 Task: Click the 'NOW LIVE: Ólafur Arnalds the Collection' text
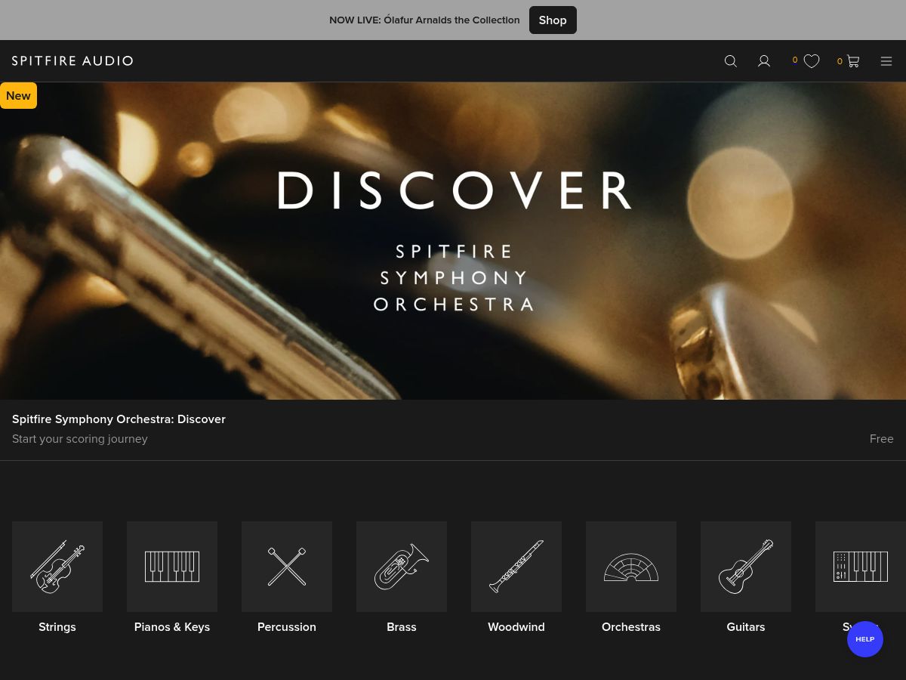[x=424, y=20]
